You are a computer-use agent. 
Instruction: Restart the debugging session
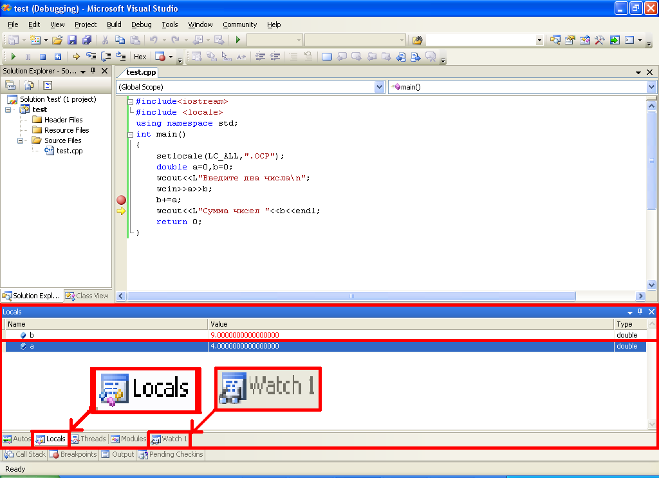pos(57,57)
